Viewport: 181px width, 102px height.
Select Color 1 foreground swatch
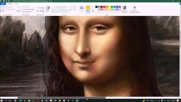tap(88, 9)
